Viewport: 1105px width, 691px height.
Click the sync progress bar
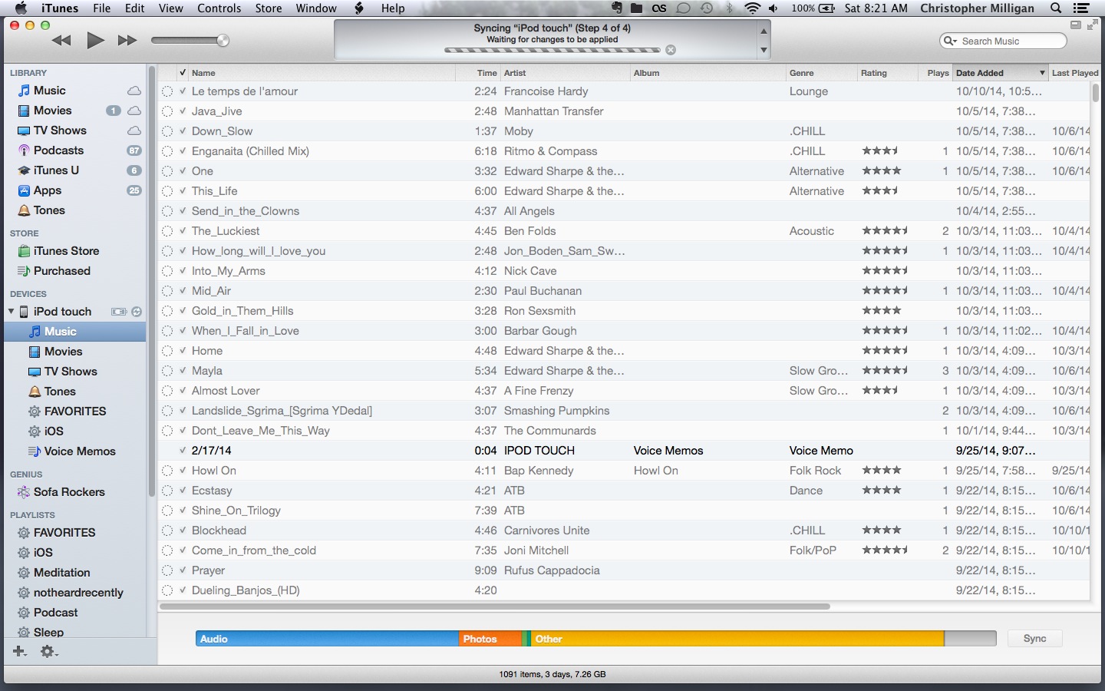click(x=552, y=50)
